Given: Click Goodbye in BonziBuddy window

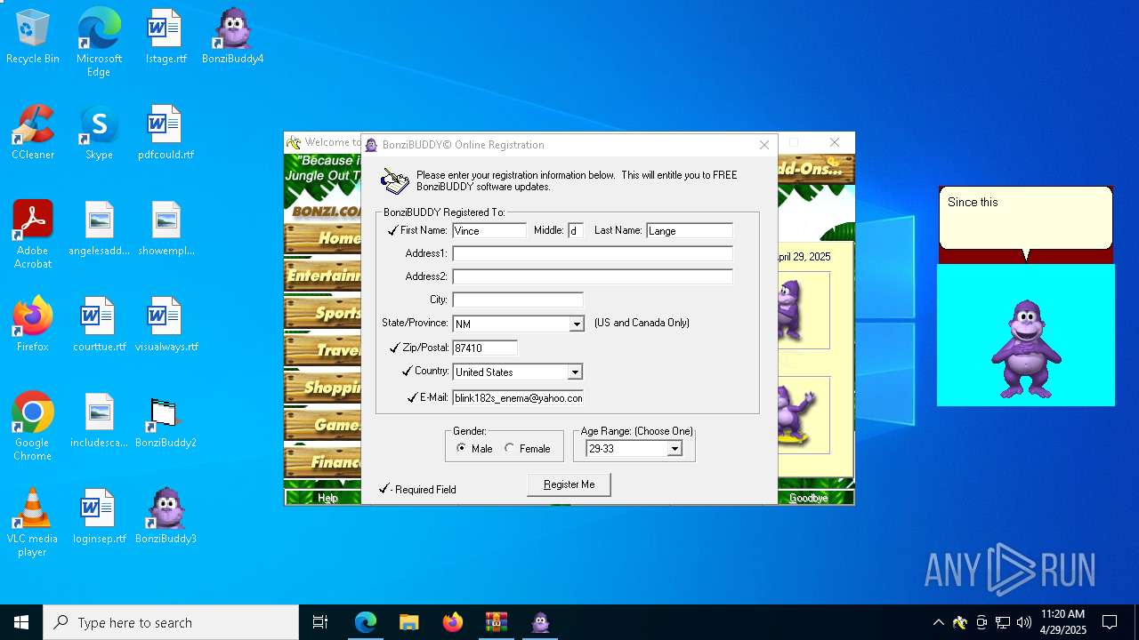Looking at the screenshot, I should click(x=809, y=498).
